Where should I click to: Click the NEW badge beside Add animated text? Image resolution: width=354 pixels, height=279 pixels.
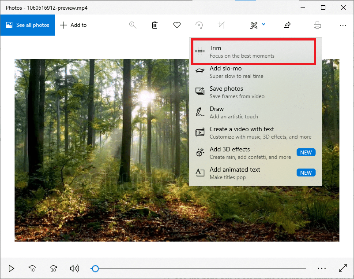click(x=306, y=173)
